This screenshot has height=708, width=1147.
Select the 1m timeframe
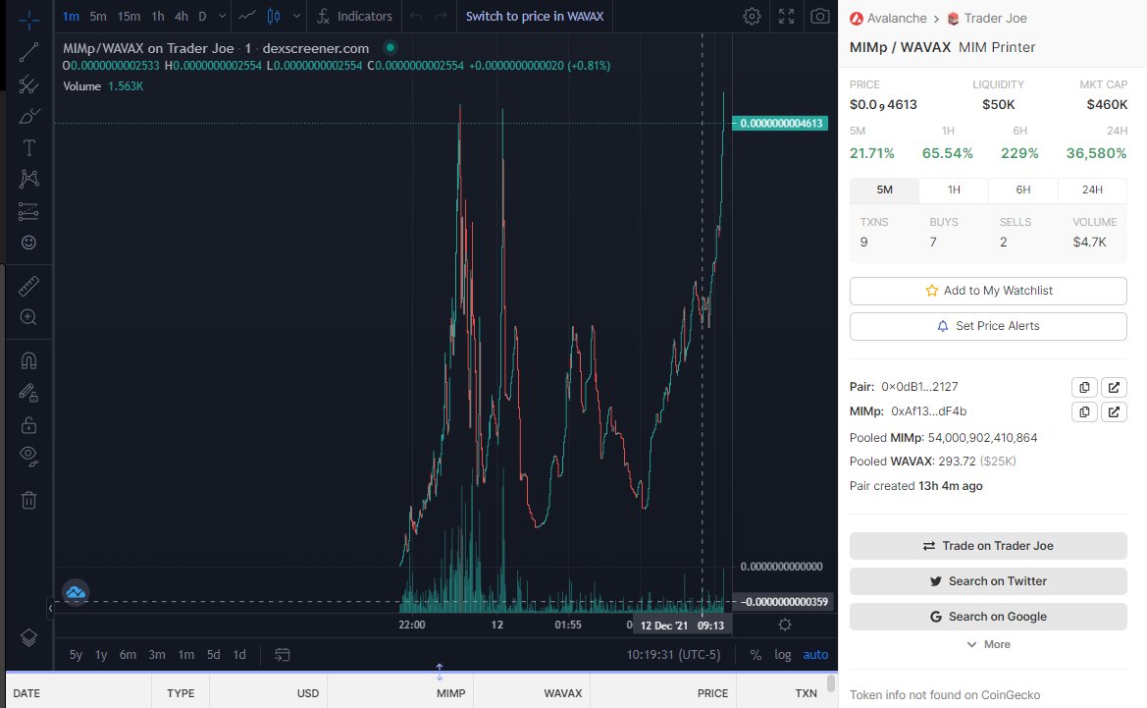pos(71,16)
